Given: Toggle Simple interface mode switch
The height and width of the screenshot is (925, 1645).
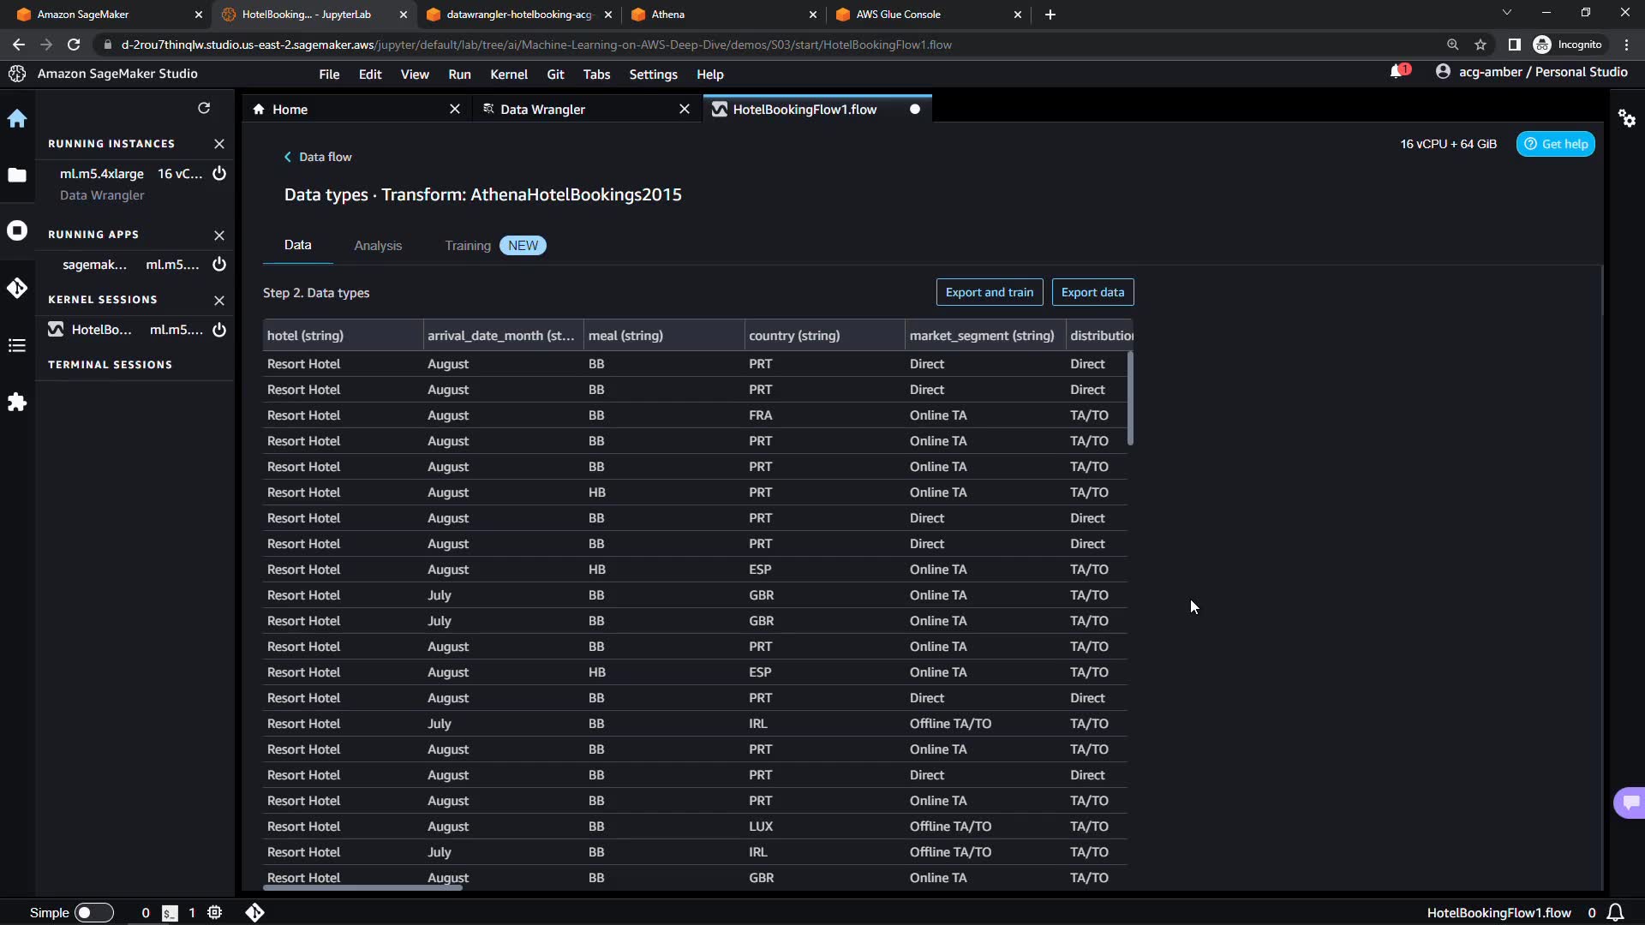Looking at the screenshot, I should coord(93,913).
